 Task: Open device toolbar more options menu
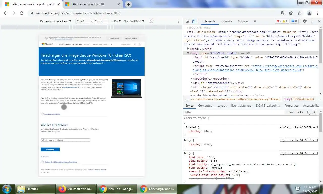point(178,21)
